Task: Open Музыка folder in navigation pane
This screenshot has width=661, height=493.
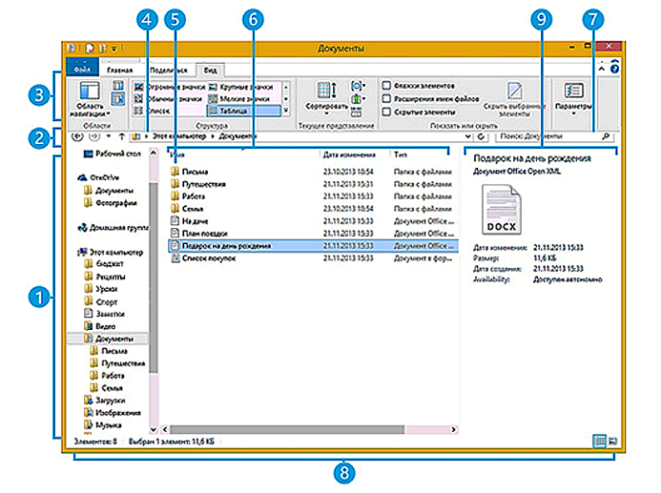Action: [103, 425]
